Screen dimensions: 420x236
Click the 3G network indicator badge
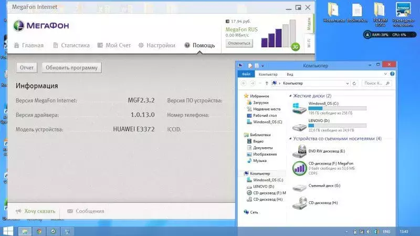point(295,47)
